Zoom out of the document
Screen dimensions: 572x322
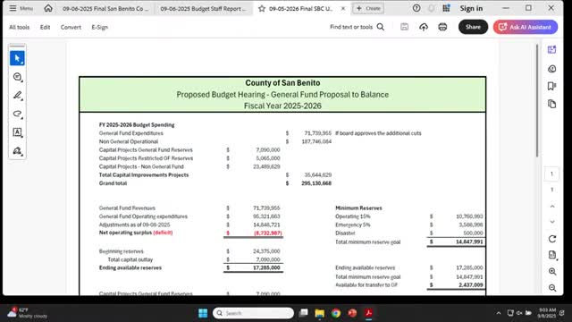[x=552, y=288]
